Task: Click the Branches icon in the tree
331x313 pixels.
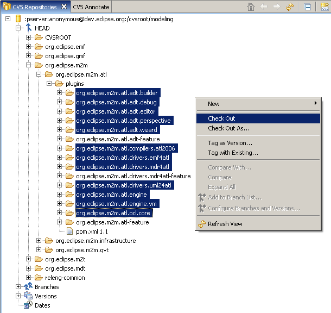Action: point(28,286)
